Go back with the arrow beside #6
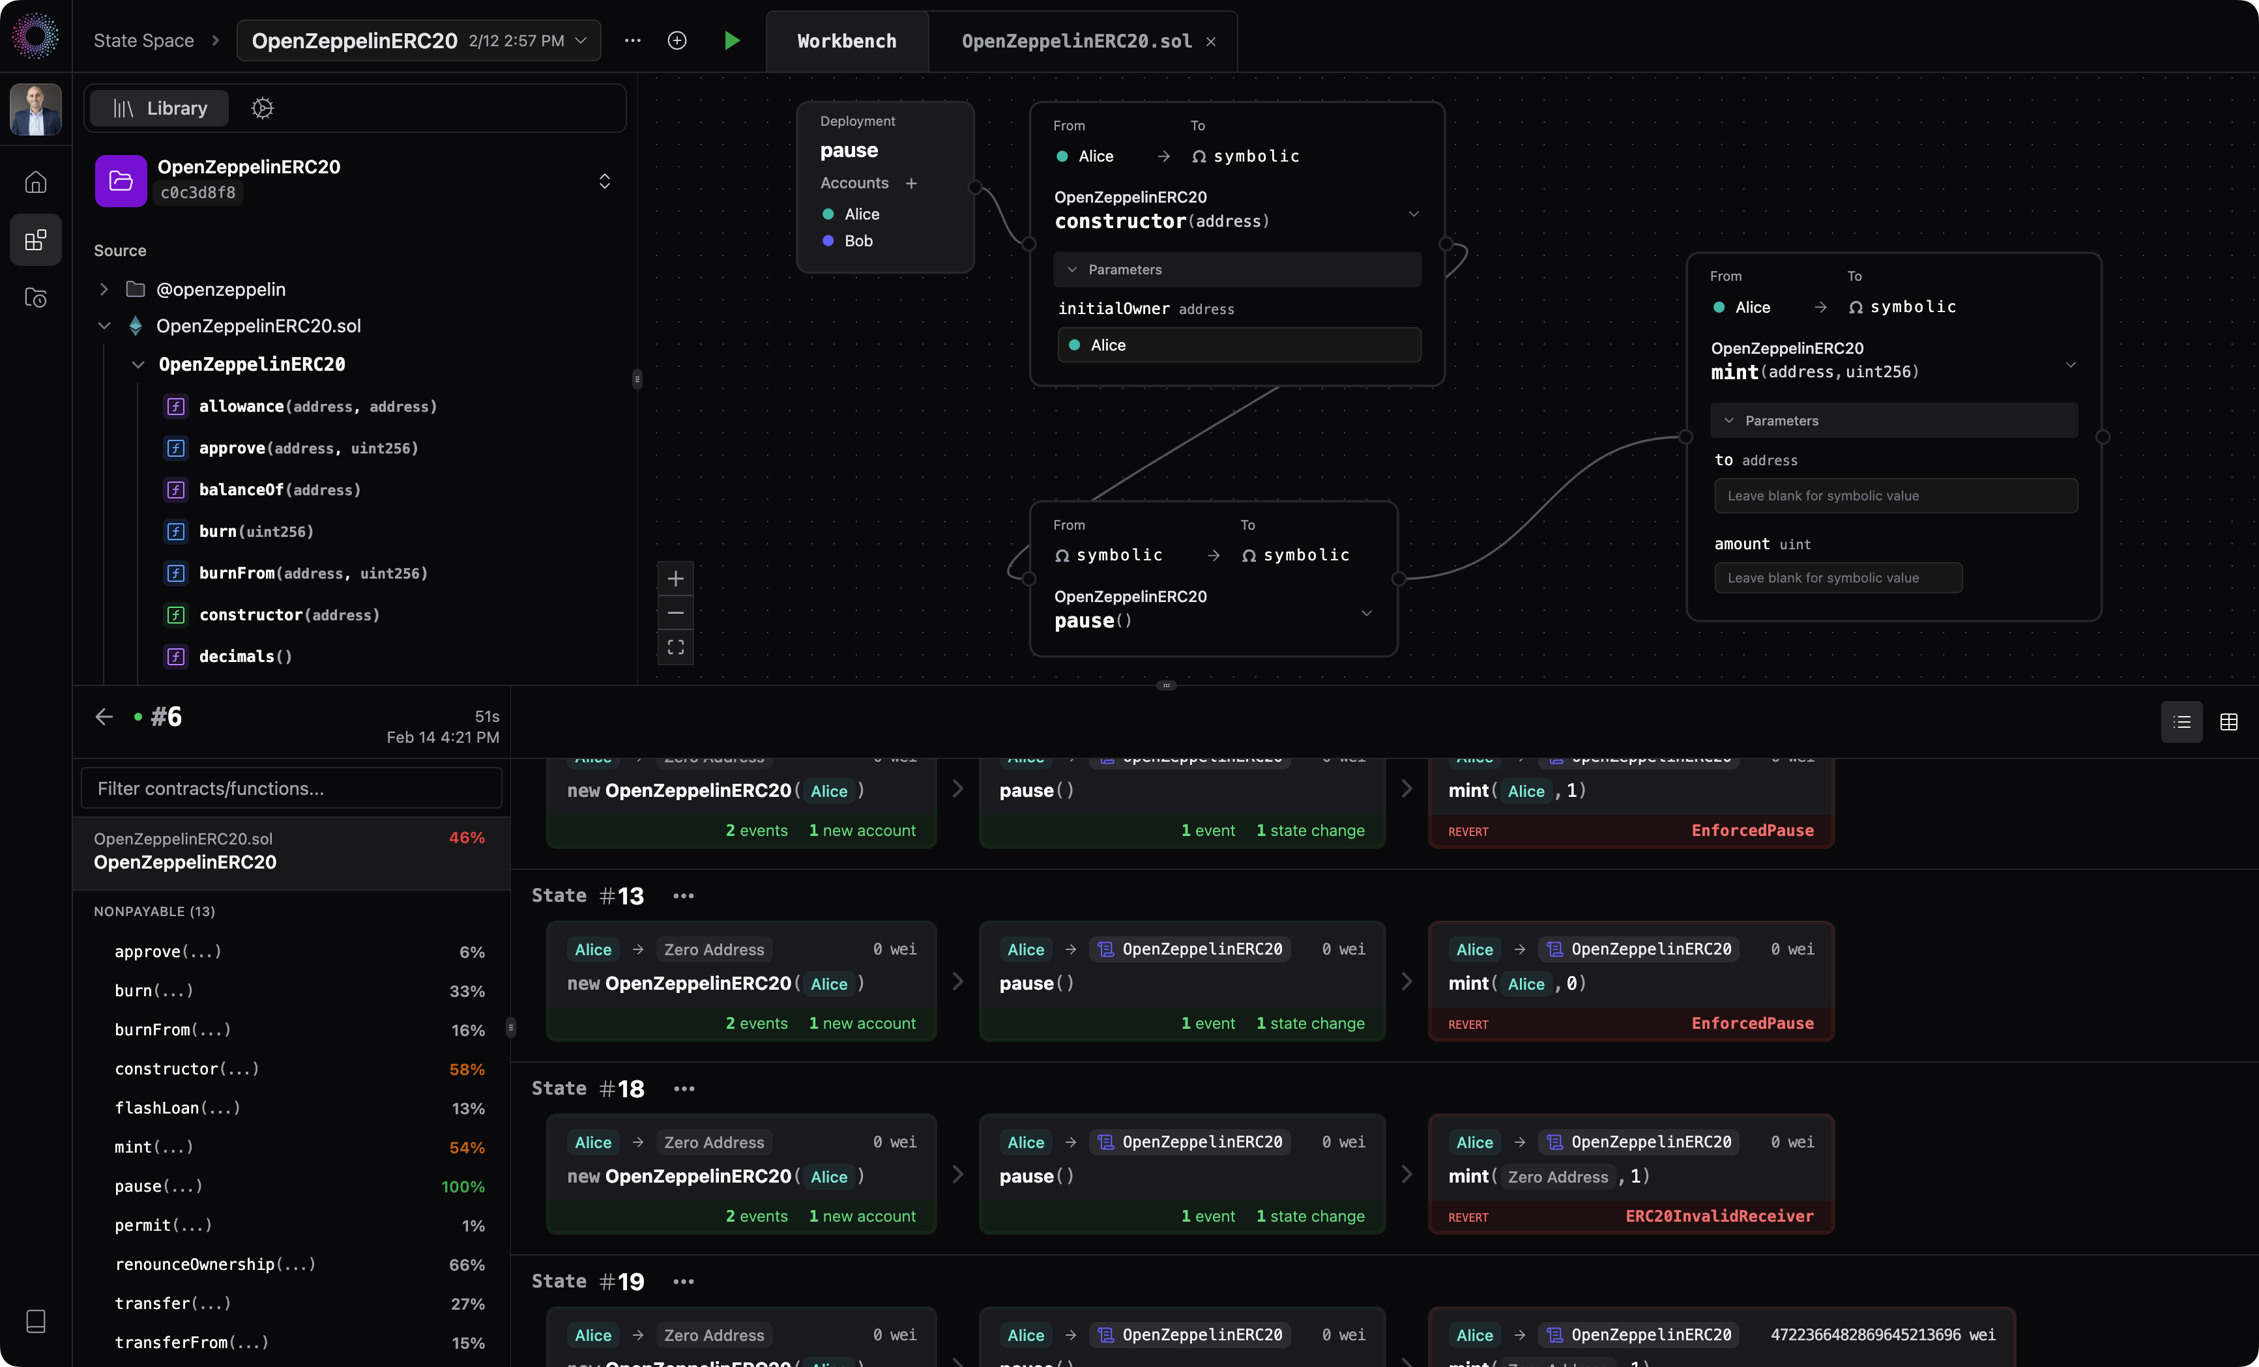The image size is (2259, 1367). [104, 717]
